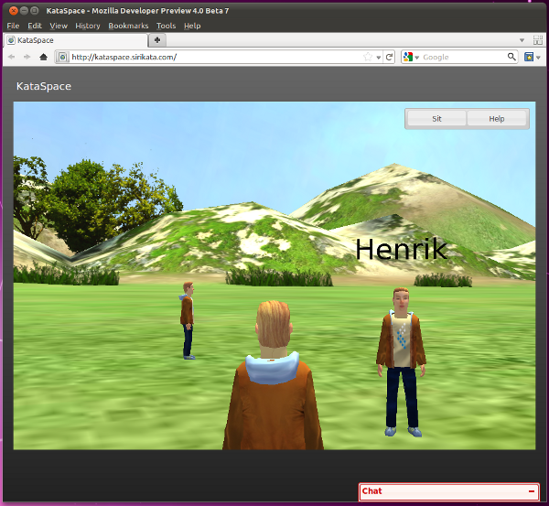Make the avatar Sit
The image size is (549, 506).
(436, 119)
